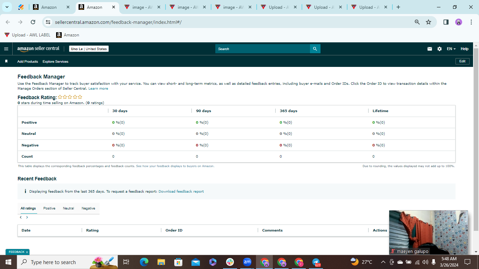479x269 pixels.
Task: Open File Explorer from the taskbar
Action: (x=161, y=262)
